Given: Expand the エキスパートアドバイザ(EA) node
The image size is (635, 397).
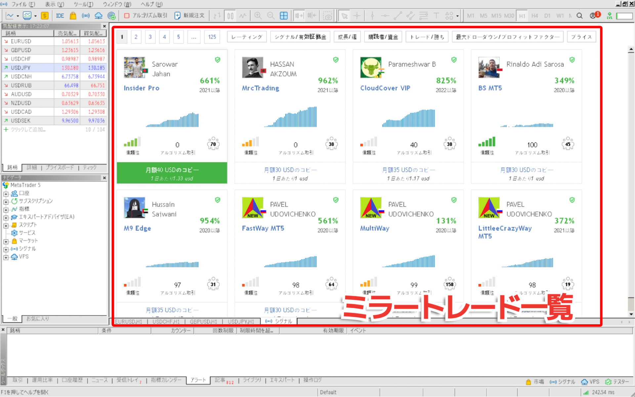Looking at the screenshot, I should coord(6,218).
